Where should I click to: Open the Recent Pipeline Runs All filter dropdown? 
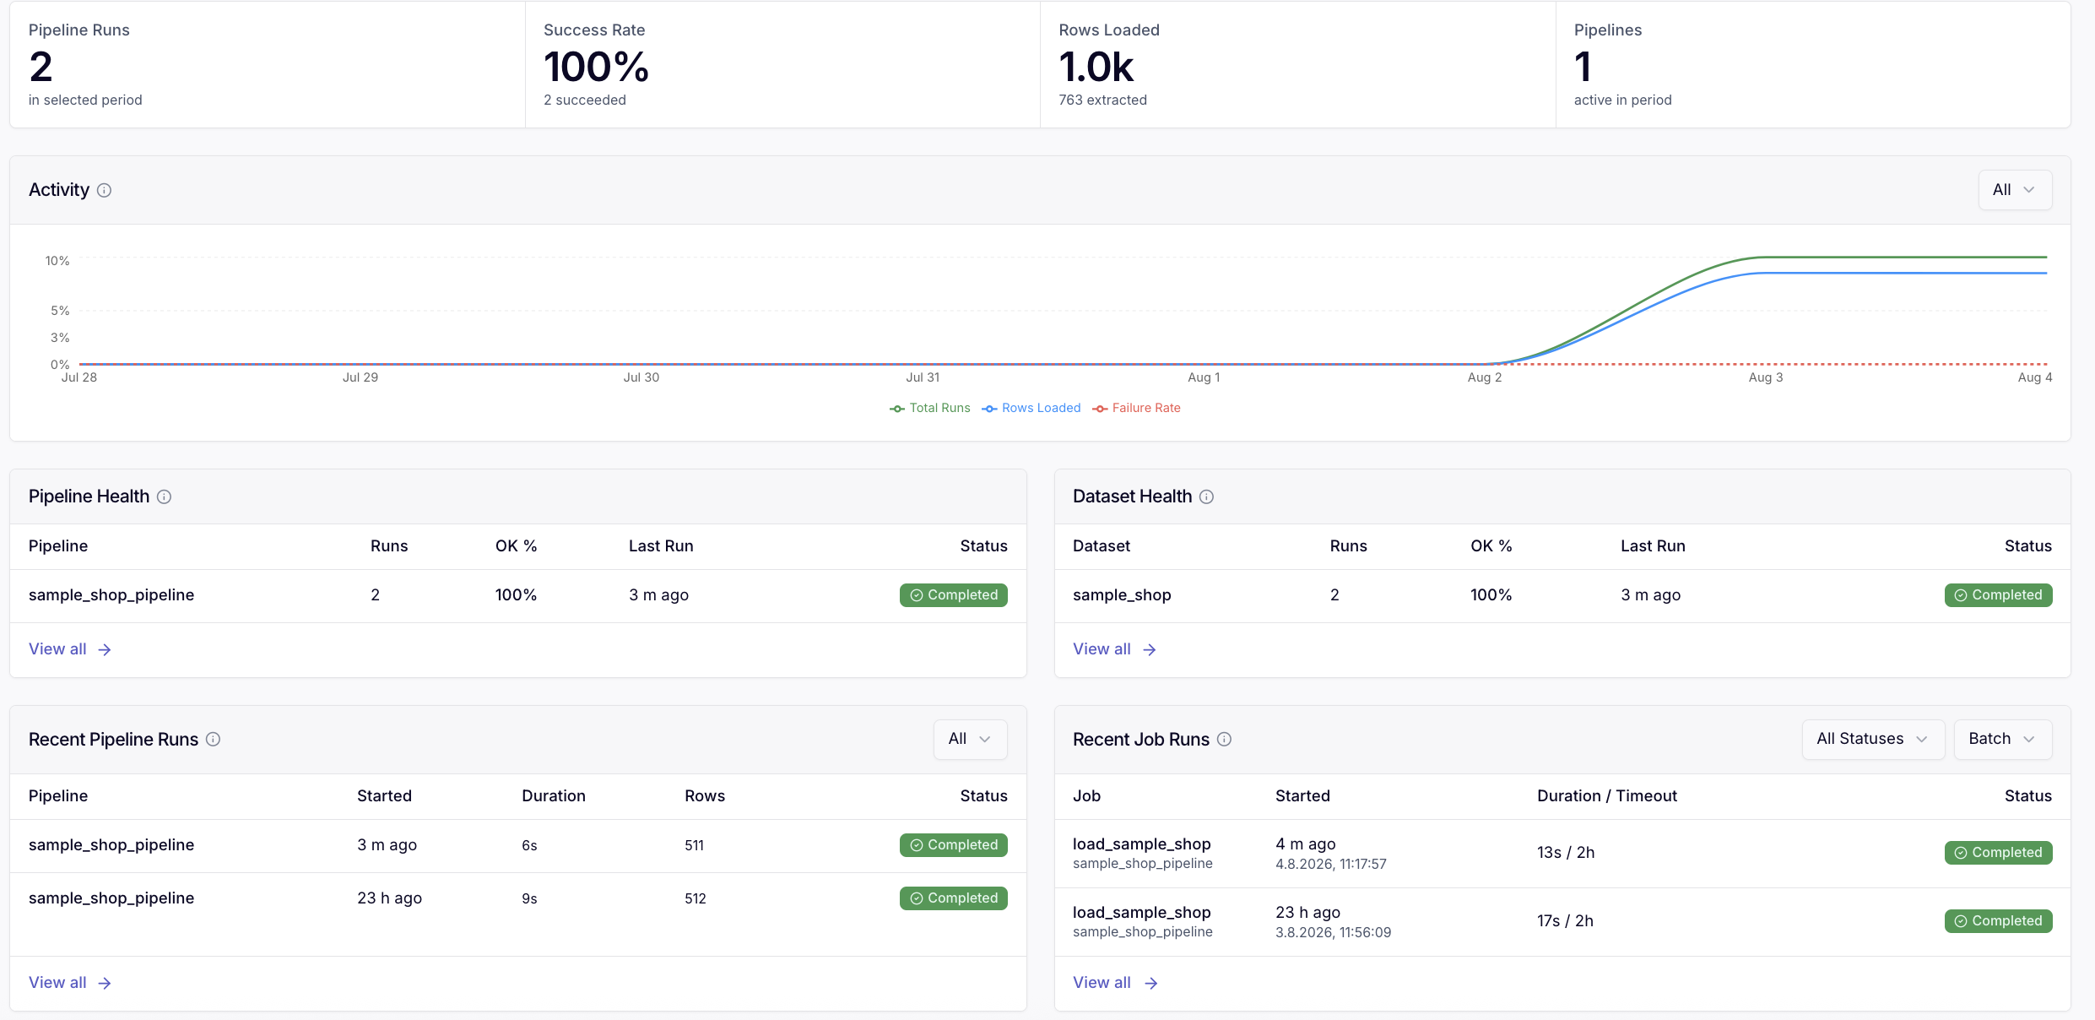click(x=970, y=739)
